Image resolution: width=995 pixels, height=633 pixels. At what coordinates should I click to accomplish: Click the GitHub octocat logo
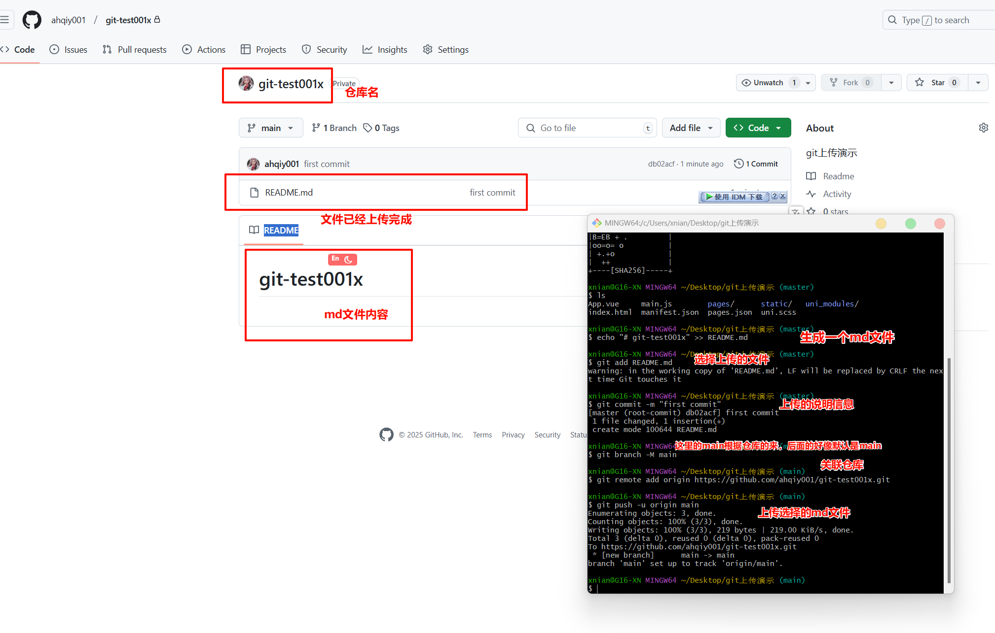pyautogui.click(x=32, y=20)
